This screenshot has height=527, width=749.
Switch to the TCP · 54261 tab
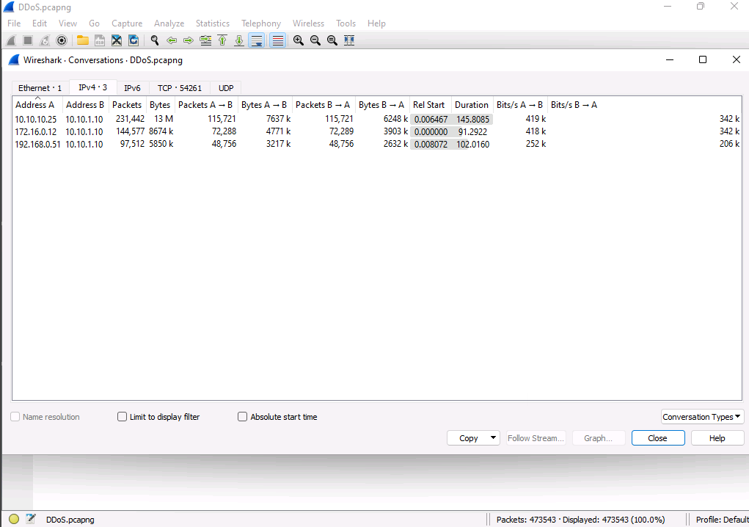(x=179, y=88)
